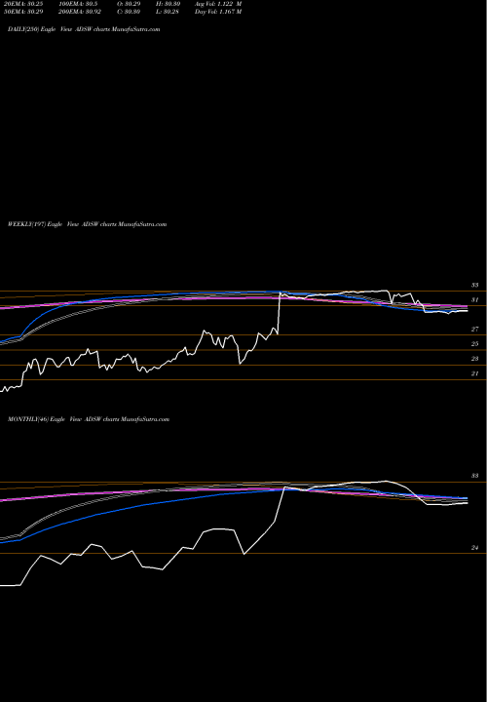The height and width of the screenshot is (702, 487).
Task: Click the Day Vol value text
Action: pyautogui.click(x=218, y=12)
